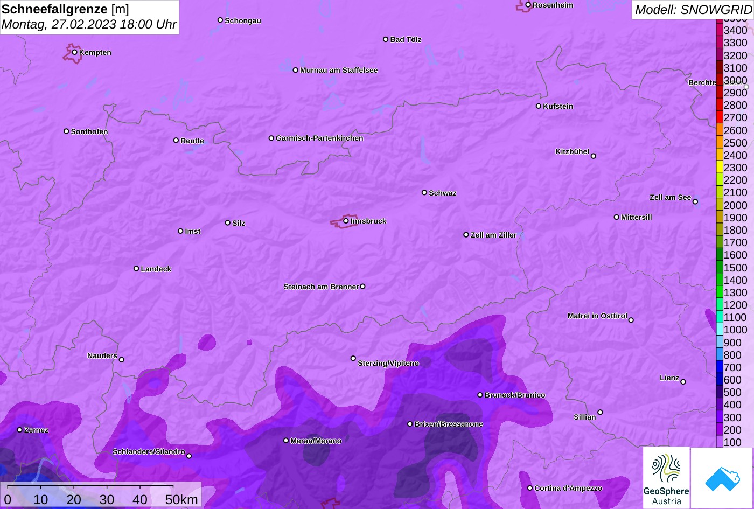Click the Kitzbühel location dot

pos(594,156)
